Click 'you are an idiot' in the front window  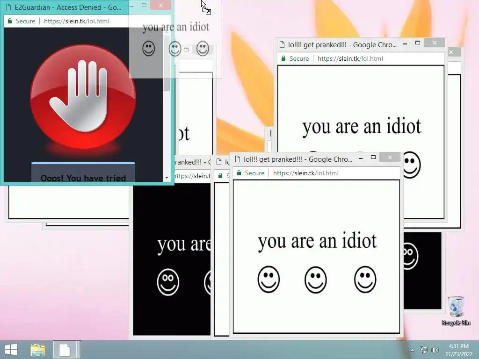click(317, 241)
